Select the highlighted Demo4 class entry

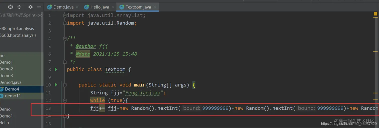(22, 89)
